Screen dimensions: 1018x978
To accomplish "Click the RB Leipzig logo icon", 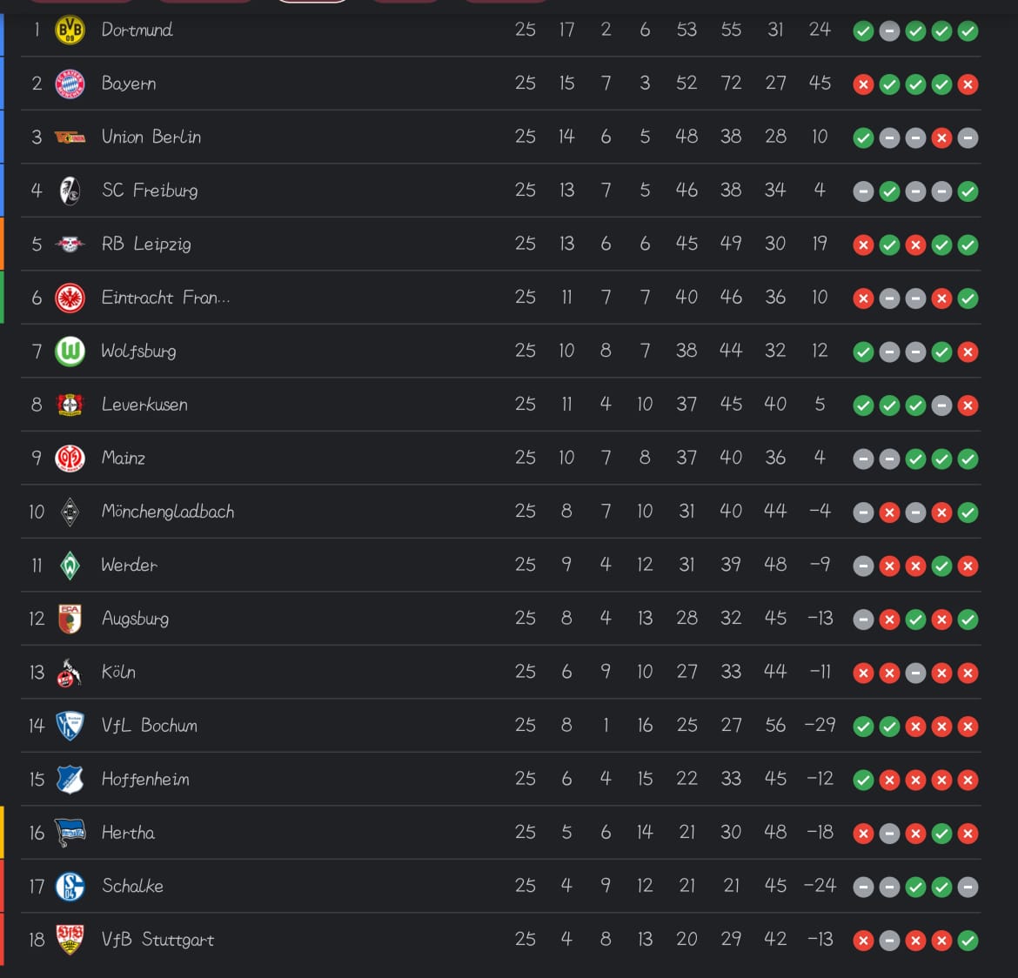I will tap(70, 244).
